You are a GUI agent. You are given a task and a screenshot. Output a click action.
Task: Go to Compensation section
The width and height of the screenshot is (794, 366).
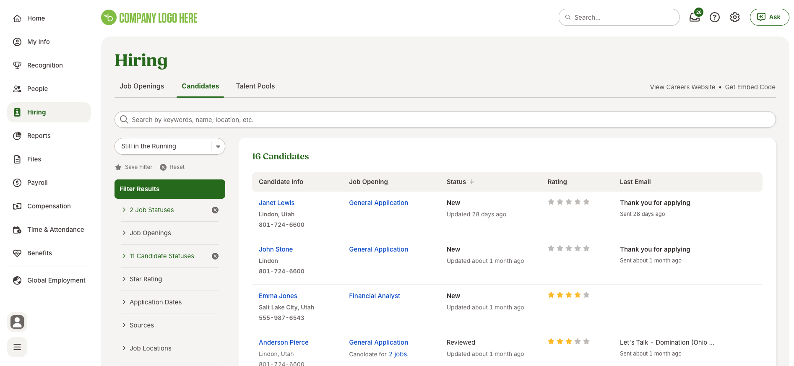point(49,206)
